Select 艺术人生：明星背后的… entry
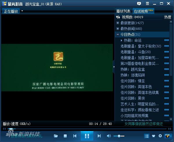174x142 pixels. (x=139, y=104)
